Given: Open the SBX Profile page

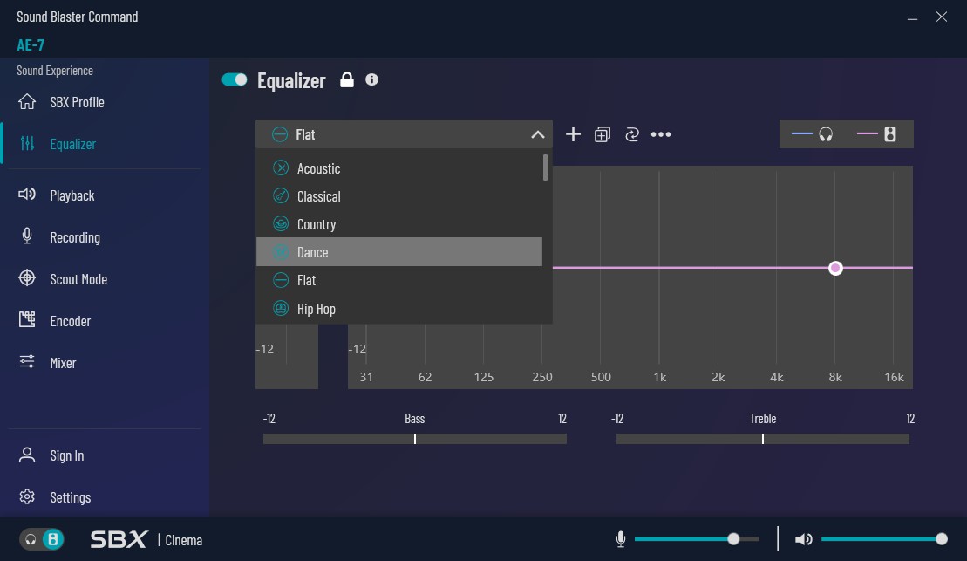Looking at the screenshot, I should pyautogui.click(x=77, y=102).
